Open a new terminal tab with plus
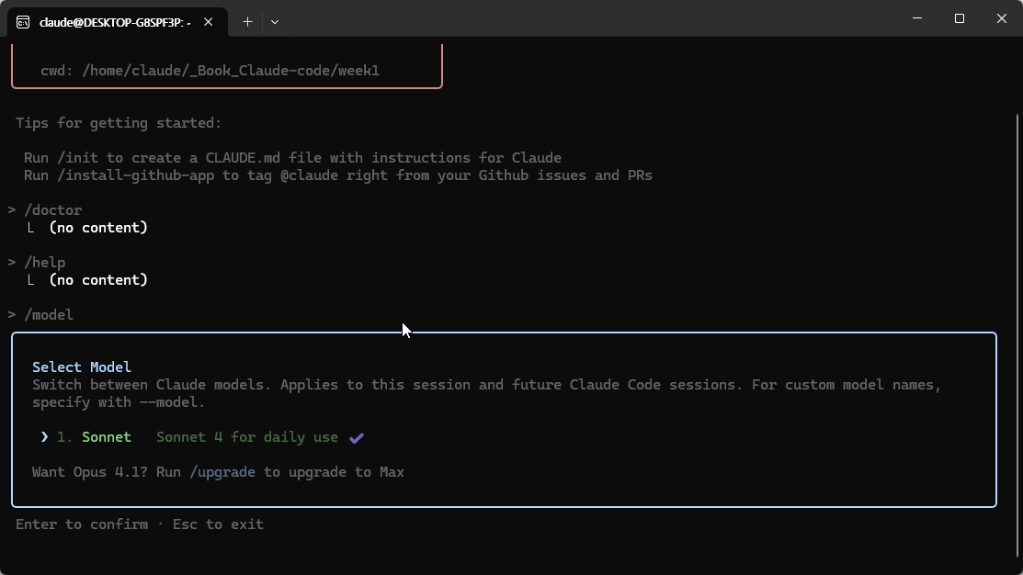Screen dimensions: 1023x575 [247, 22]
